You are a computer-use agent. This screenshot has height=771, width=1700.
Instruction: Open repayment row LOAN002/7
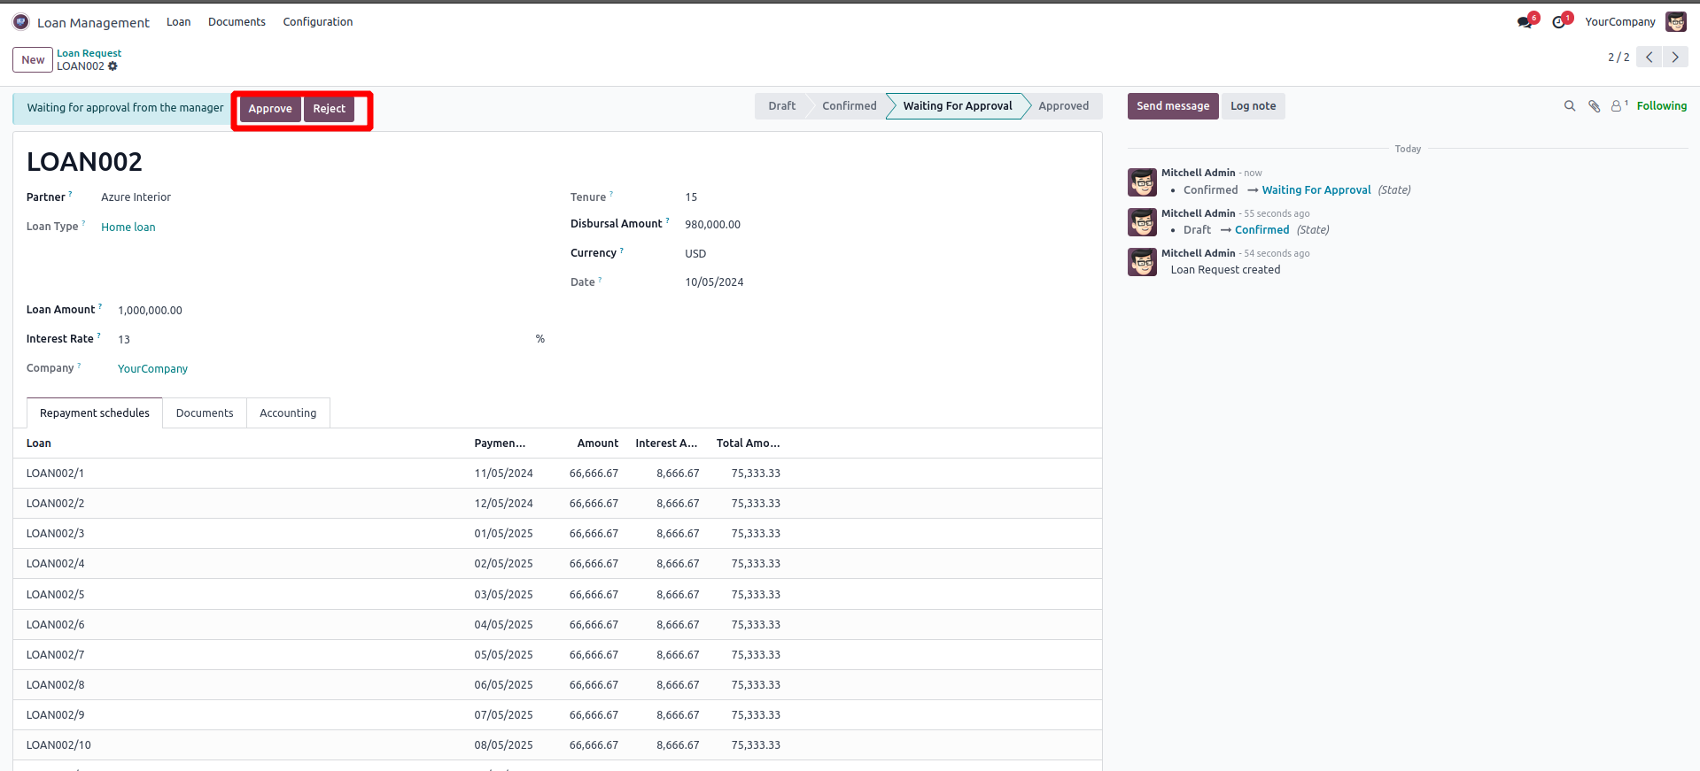pyautogui.click(x=557, y=655)
